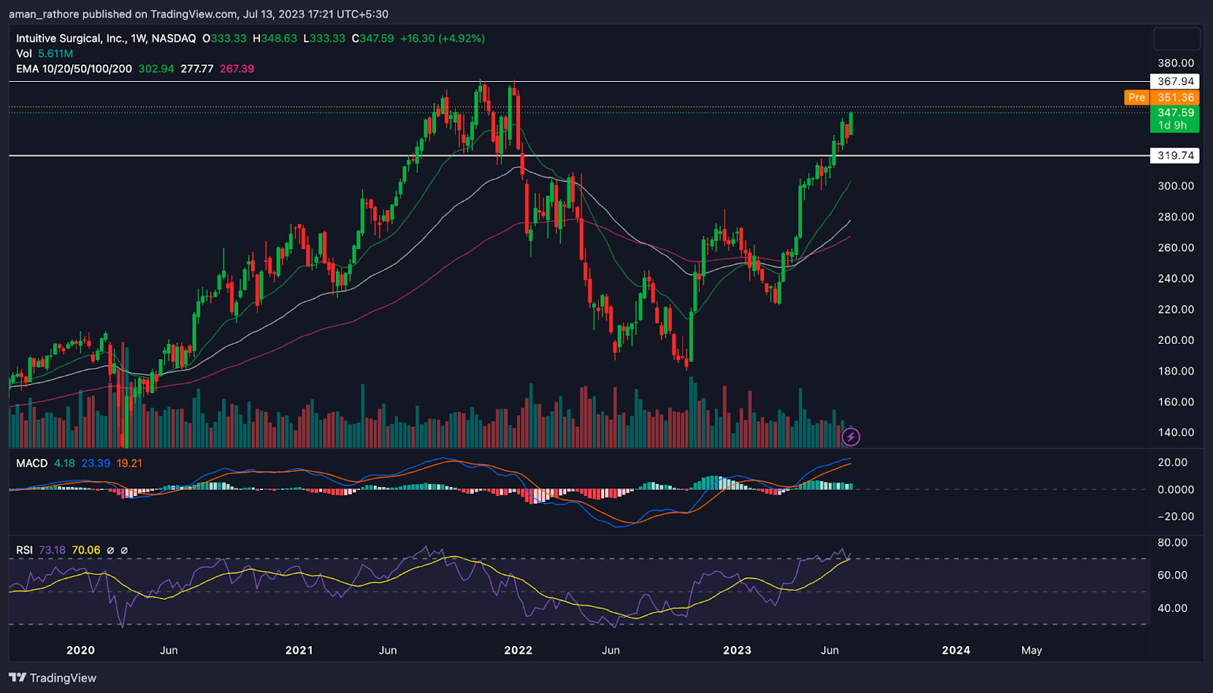The image size is (1213, 693).
Task: Click the May label on time axis
Action: [1031, 650]
